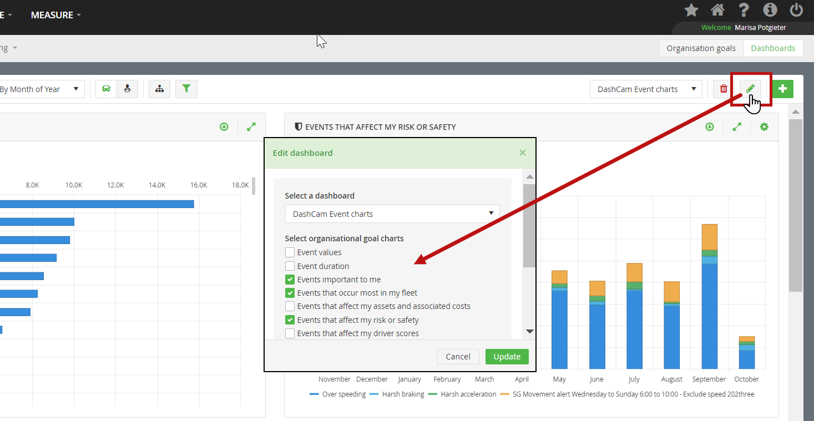Click the June stacked bar
The image size is (814, 421).
597,325
